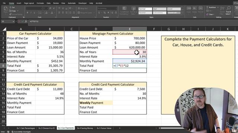
Task: Click the Cut scissors icon
Action: [10, 7]
